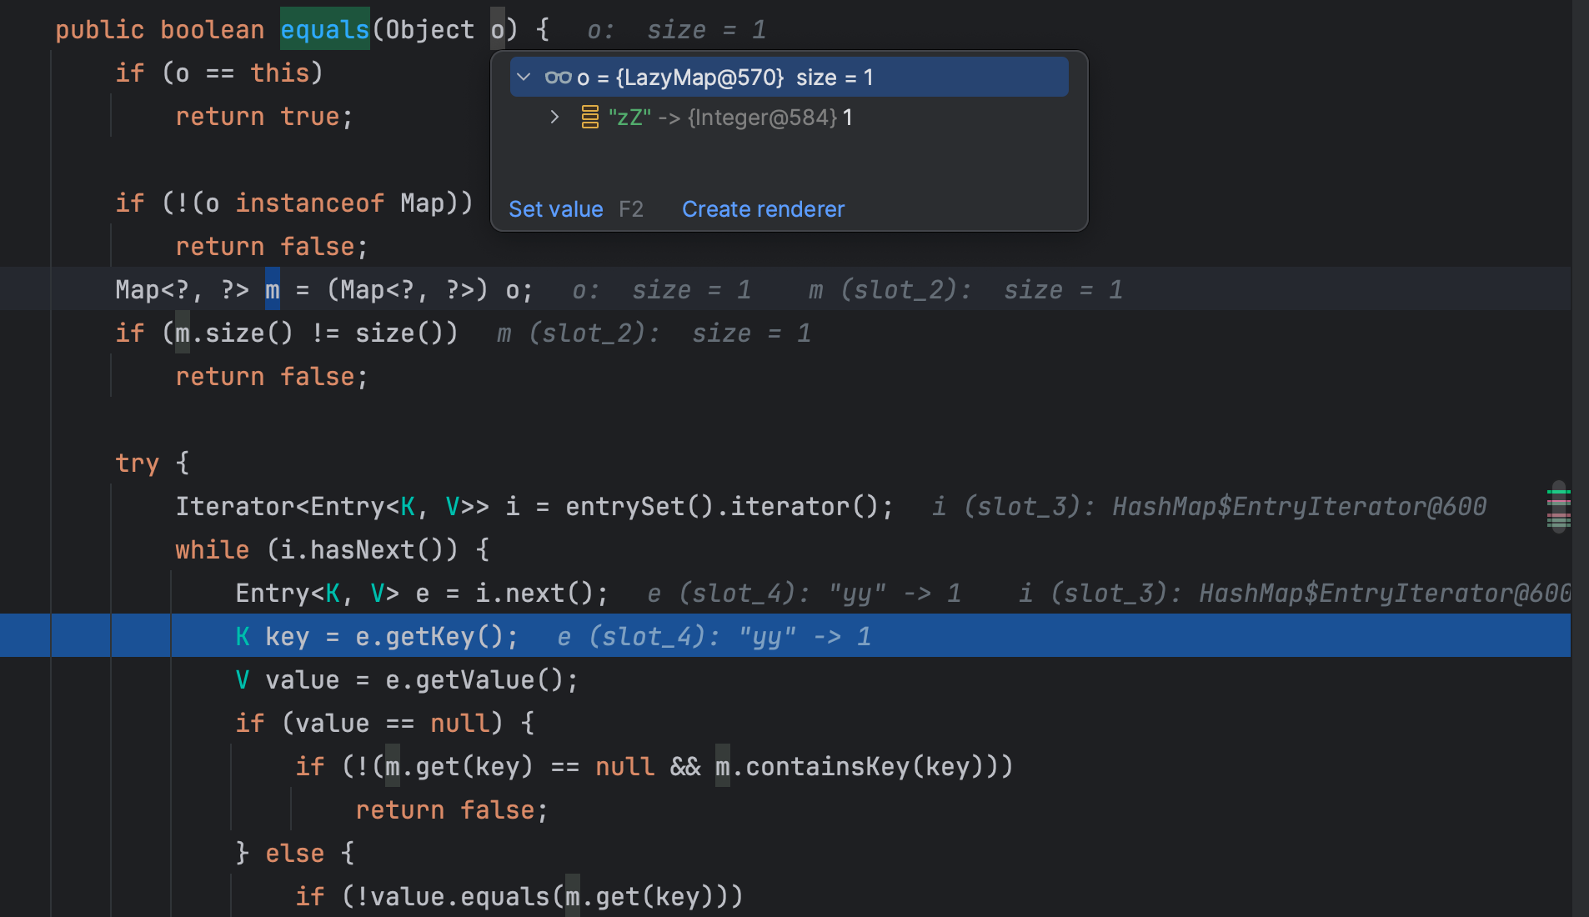Click the highlighted equals method name
1589x917 pixels.
tap(324, 29)
